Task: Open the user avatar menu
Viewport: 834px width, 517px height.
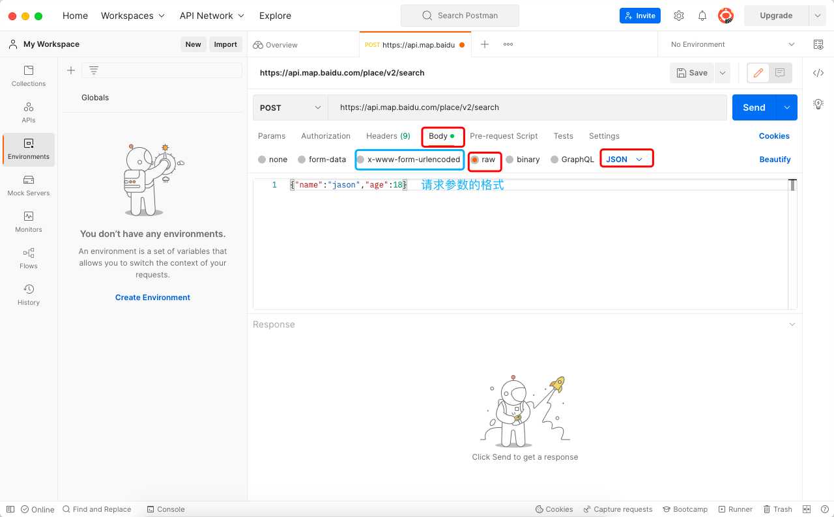Action: [x=726, y=16]
